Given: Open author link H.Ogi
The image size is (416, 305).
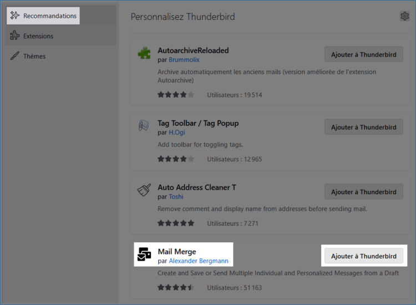Looking at the screenshot, I should [x=177, y=133].
